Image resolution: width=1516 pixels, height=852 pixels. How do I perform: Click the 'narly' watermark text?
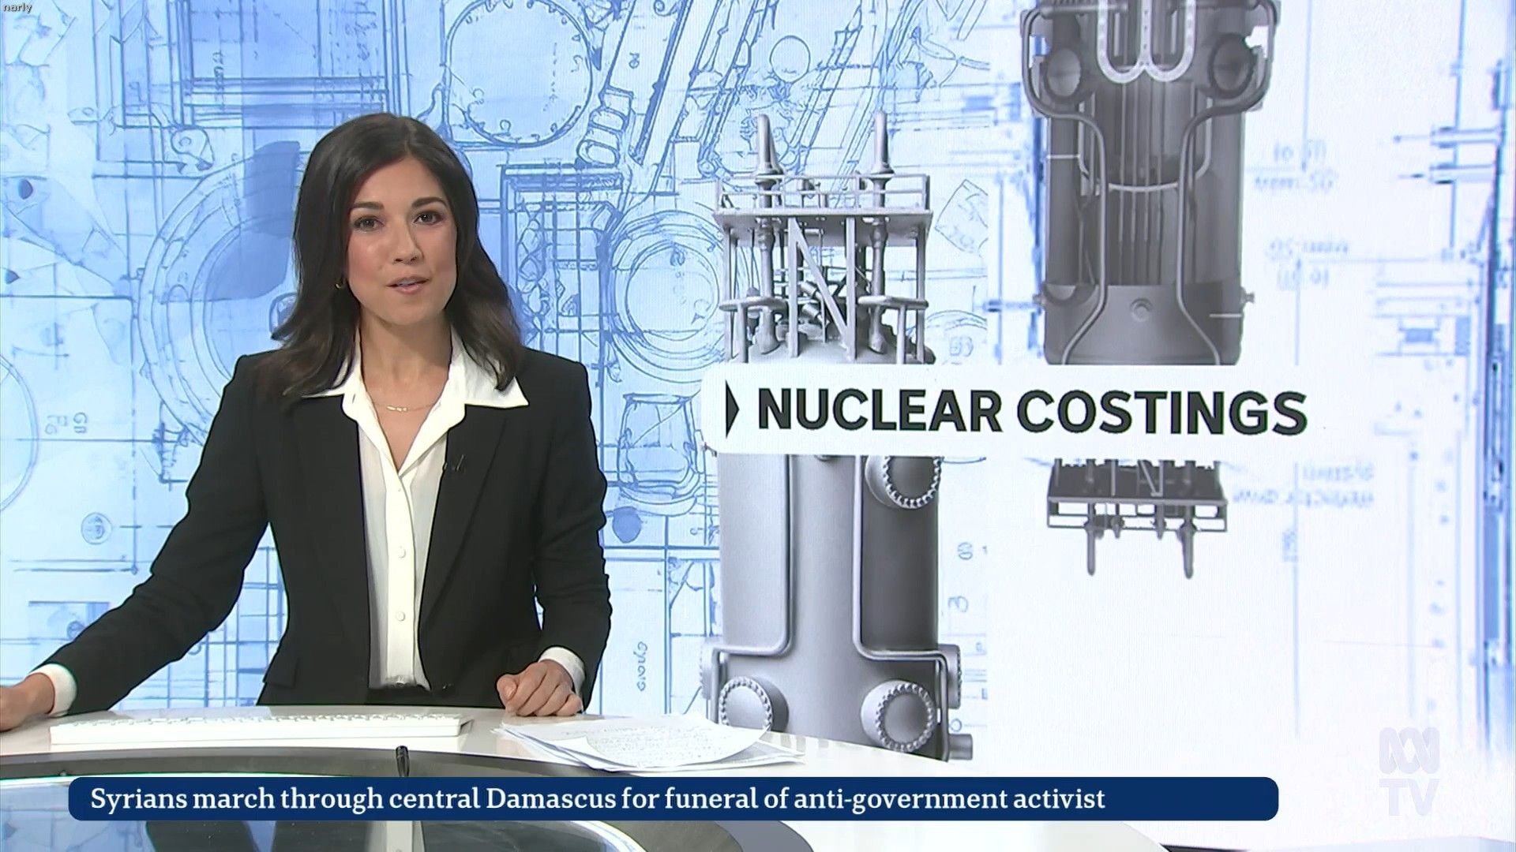(17, 8)
